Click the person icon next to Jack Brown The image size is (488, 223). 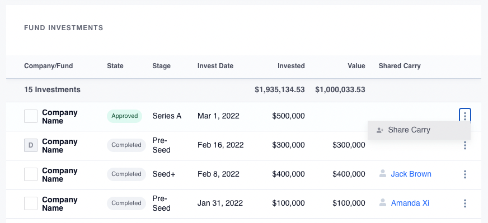coord(382,174)
